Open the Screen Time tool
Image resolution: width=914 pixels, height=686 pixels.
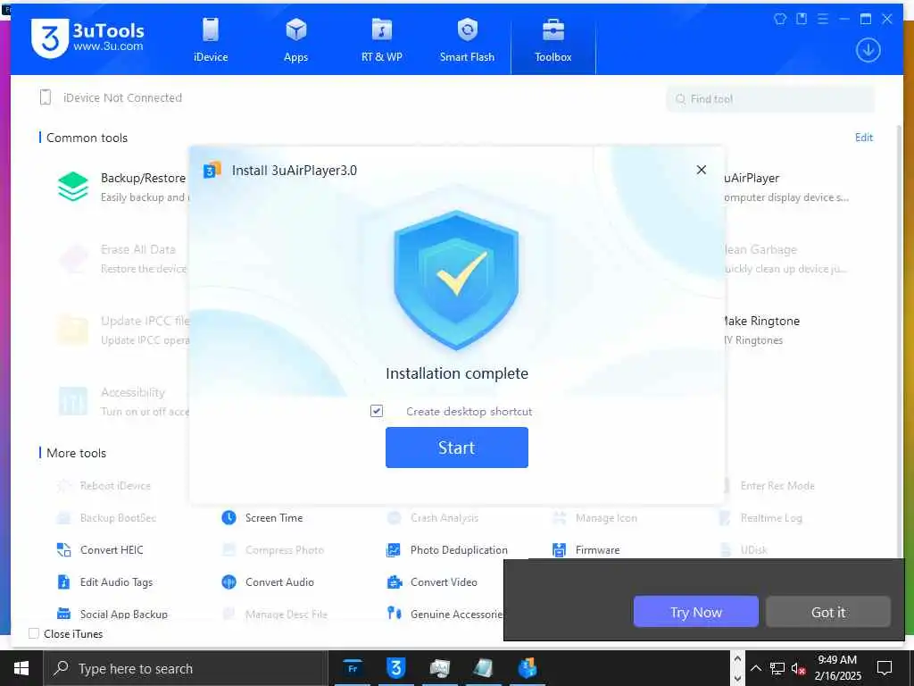tap(262, 518)
